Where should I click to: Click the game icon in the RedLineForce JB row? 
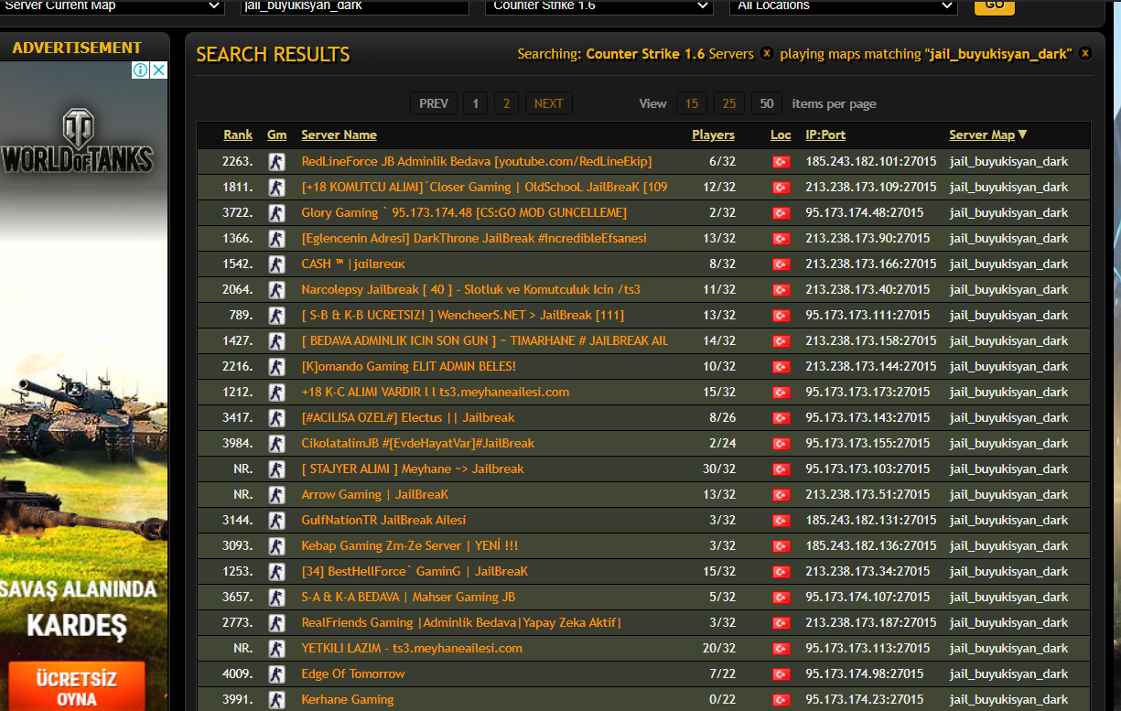(x=276, y=162)
